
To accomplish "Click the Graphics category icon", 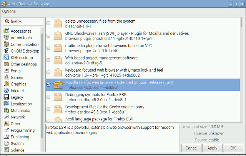I will click(x=6, y=84).
